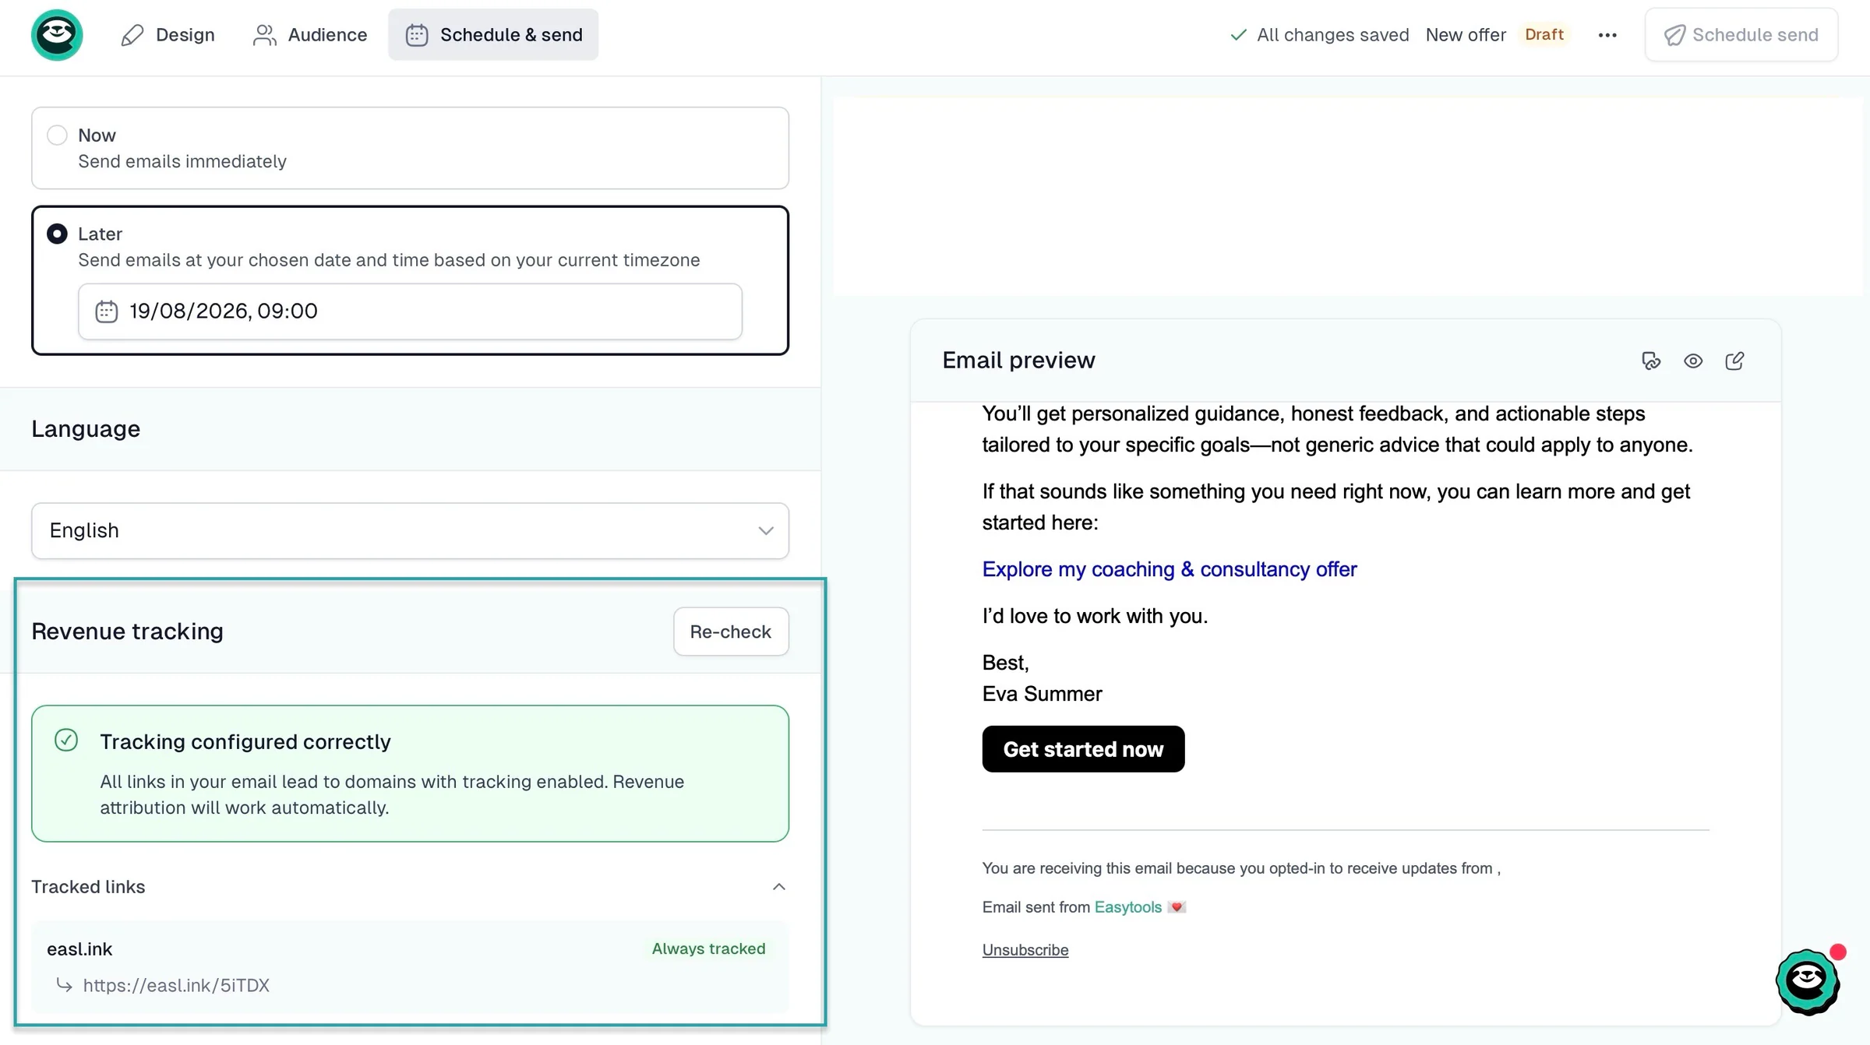Open the date and time input 19/08/2026, 09:00

click(410, 311)
